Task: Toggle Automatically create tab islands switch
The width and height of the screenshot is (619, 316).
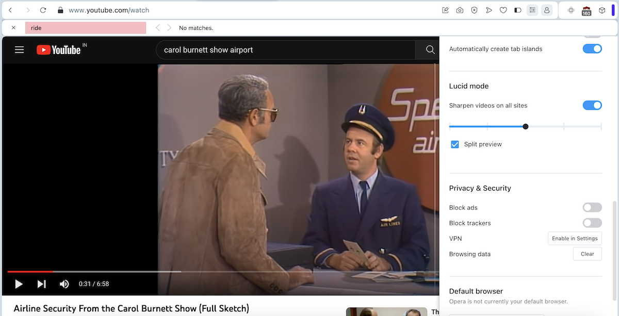Action: coord(592,49)
